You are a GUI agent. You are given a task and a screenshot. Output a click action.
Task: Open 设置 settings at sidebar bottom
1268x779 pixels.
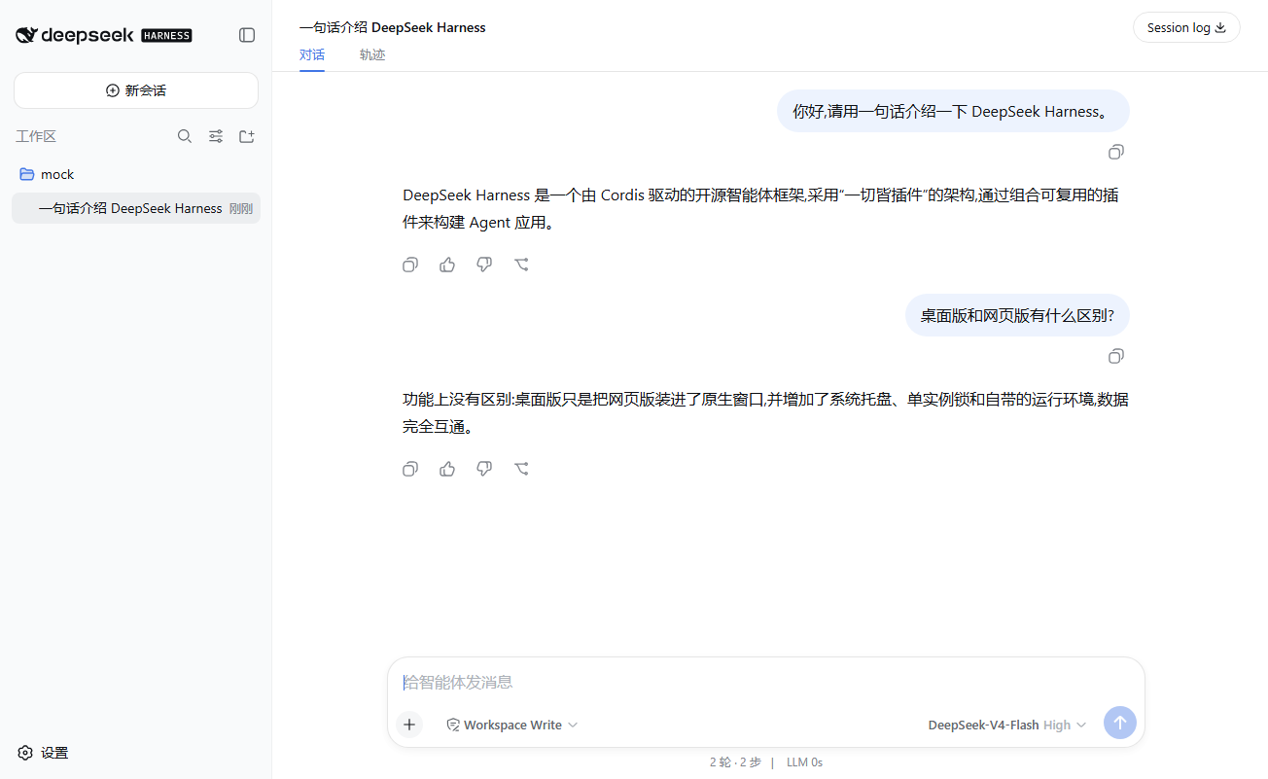click(x=44, y=753)
